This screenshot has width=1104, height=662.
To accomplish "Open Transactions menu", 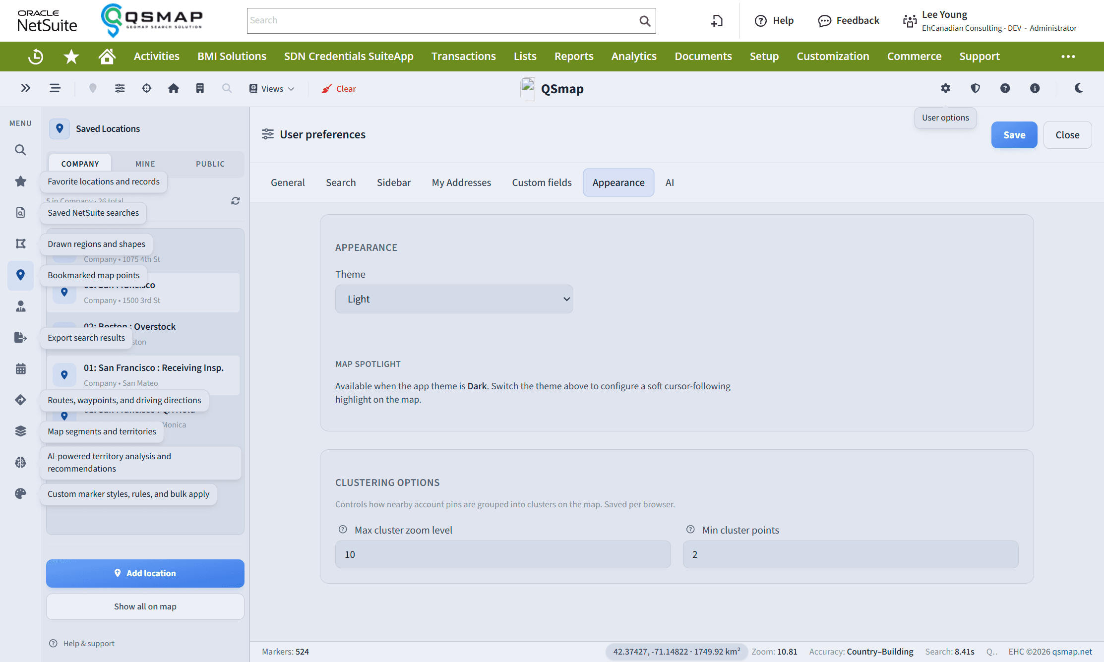I will pos(464,57).
